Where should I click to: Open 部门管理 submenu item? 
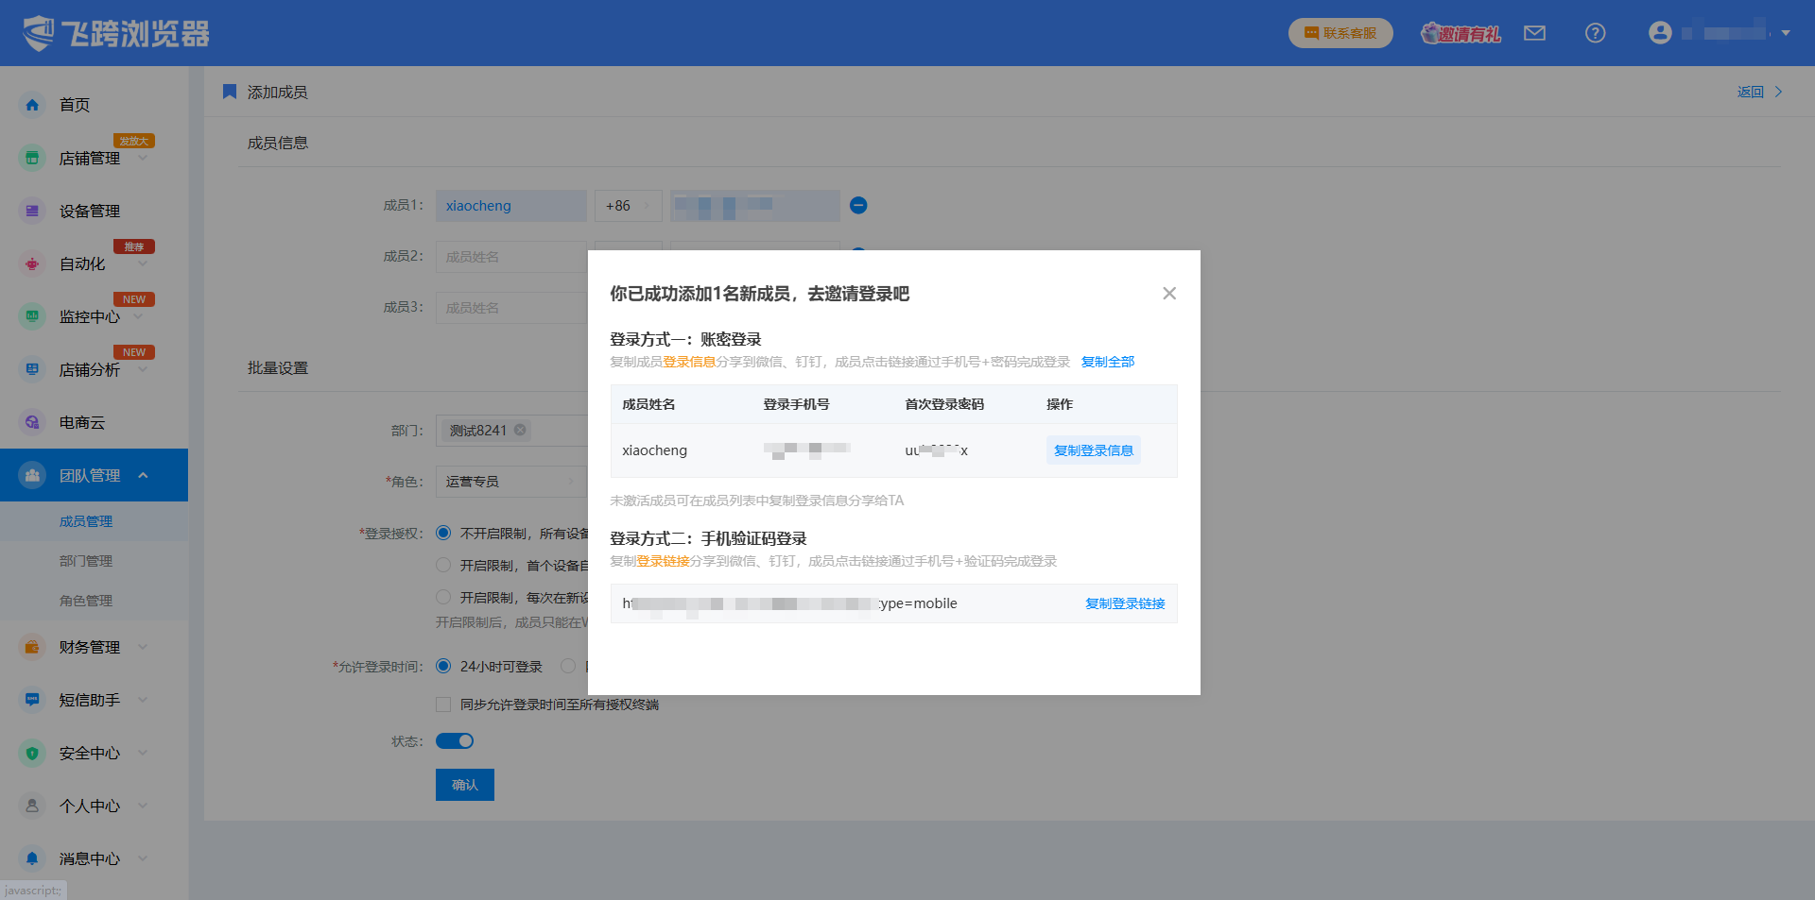(x=86, y=561)
